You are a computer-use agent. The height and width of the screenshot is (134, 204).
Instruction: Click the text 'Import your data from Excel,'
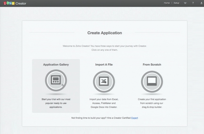coord(104,99)
